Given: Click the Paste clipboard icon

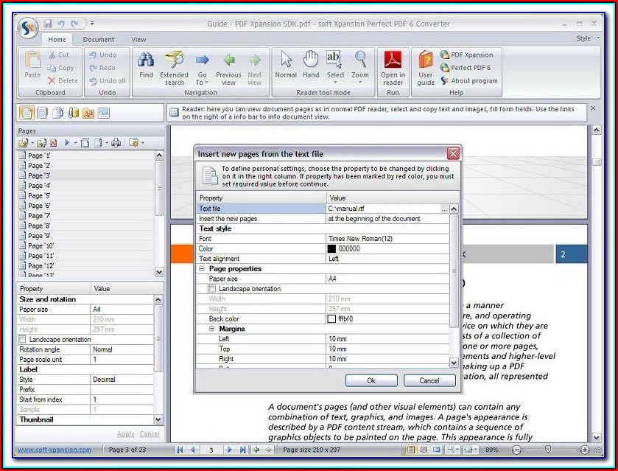Looking at the screenshot, I should [x=32, y=61].
